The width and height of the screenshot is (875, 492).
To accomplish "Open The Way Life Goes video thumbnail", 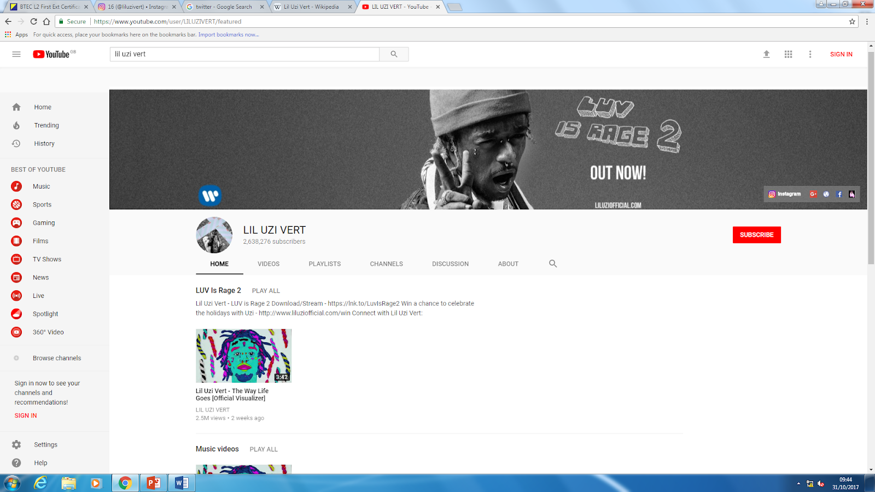I will click(x=244, y=356).
